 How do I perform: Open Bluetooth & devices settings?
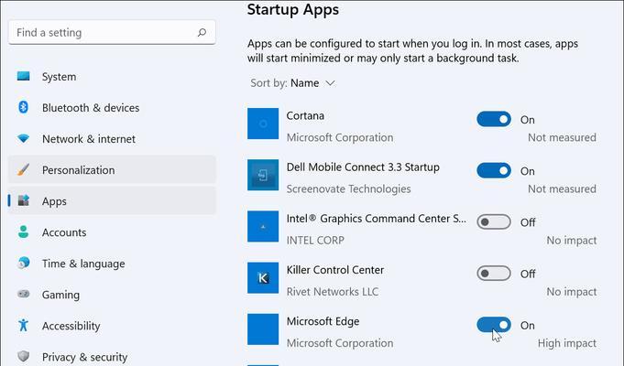point(112,107)
